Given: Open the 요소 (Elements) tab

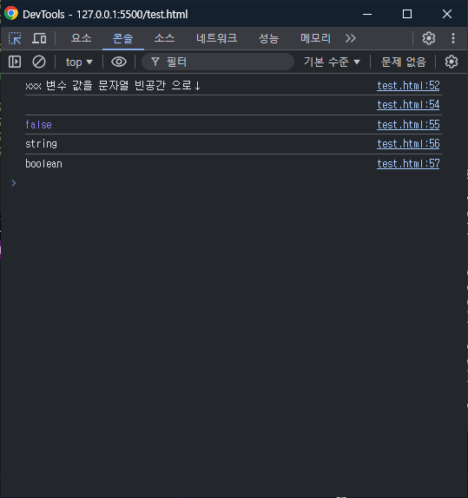Looking at the screenshot, I should click(x=81, y=38).
